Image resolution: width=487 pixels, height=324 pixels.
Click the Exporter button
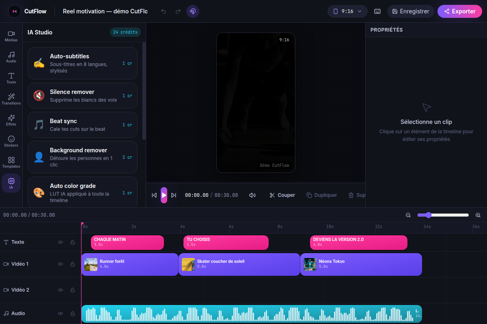pos(459,11)
